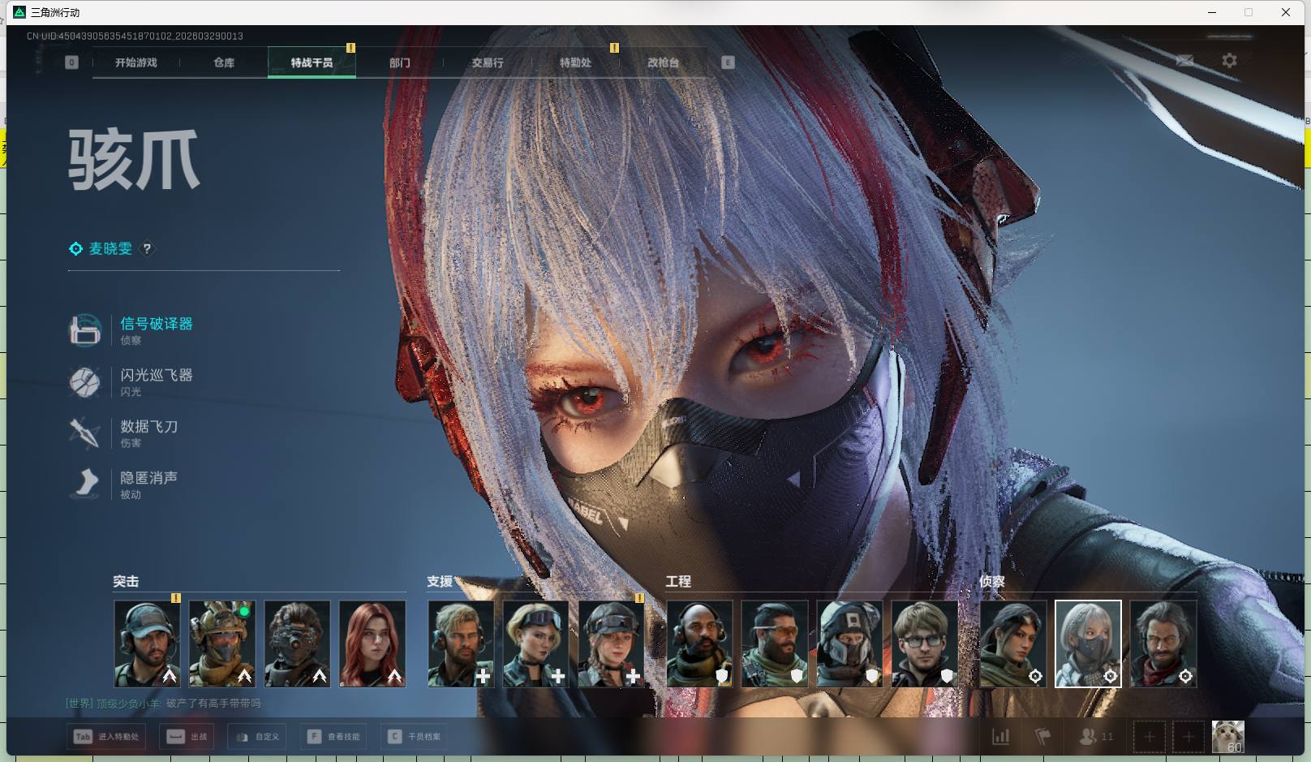Open the settings gear icon

(x=1230, y=61)
